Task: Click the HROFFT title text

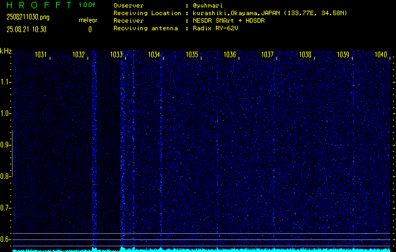Action: pos(40,5)
